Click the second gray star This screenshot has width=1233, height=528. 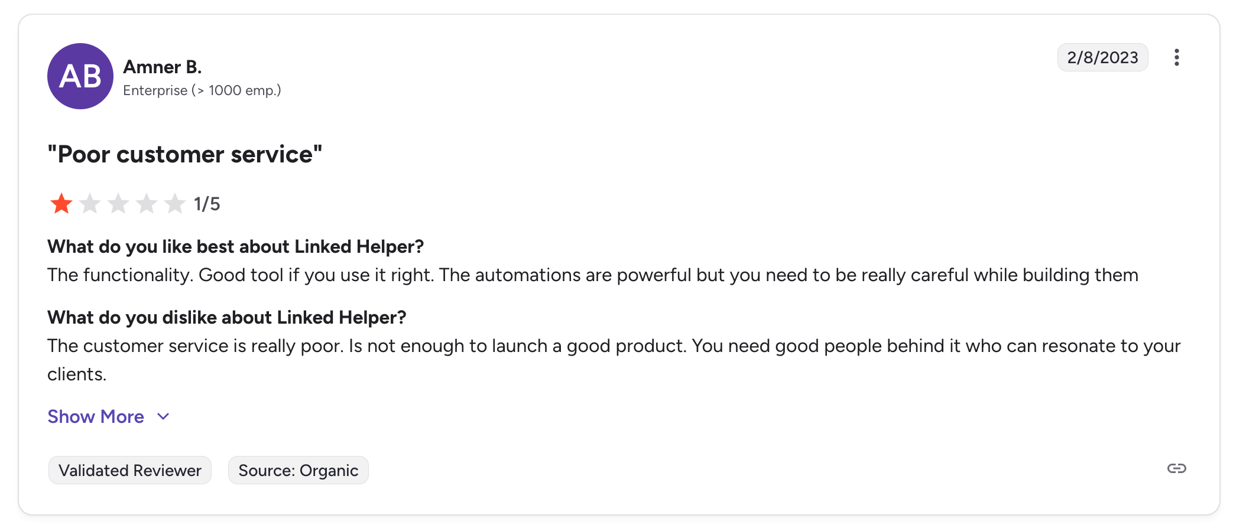[x=90, y=204]
